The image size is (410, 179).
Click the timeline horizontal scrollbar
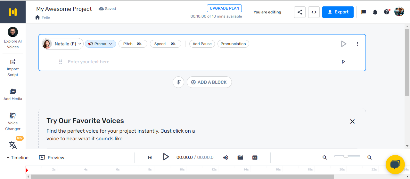point(182,176)
